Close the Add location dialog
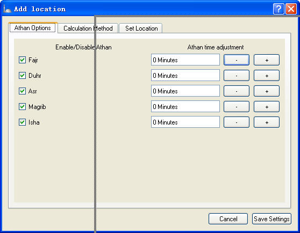Screen dimensions: 300x233 pyautogui.click(x=291, y=9)
